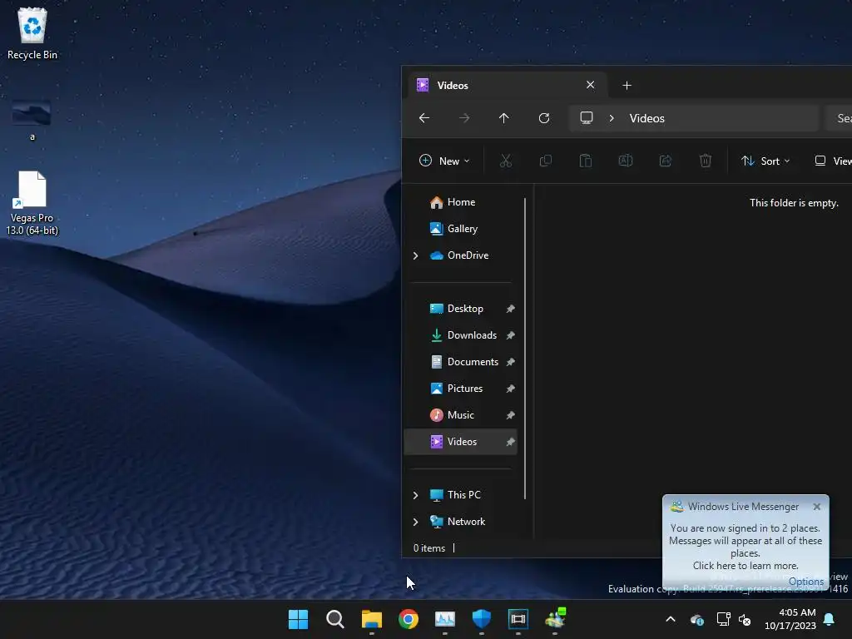Open Windows Live Messenger from taskbar

555,619
